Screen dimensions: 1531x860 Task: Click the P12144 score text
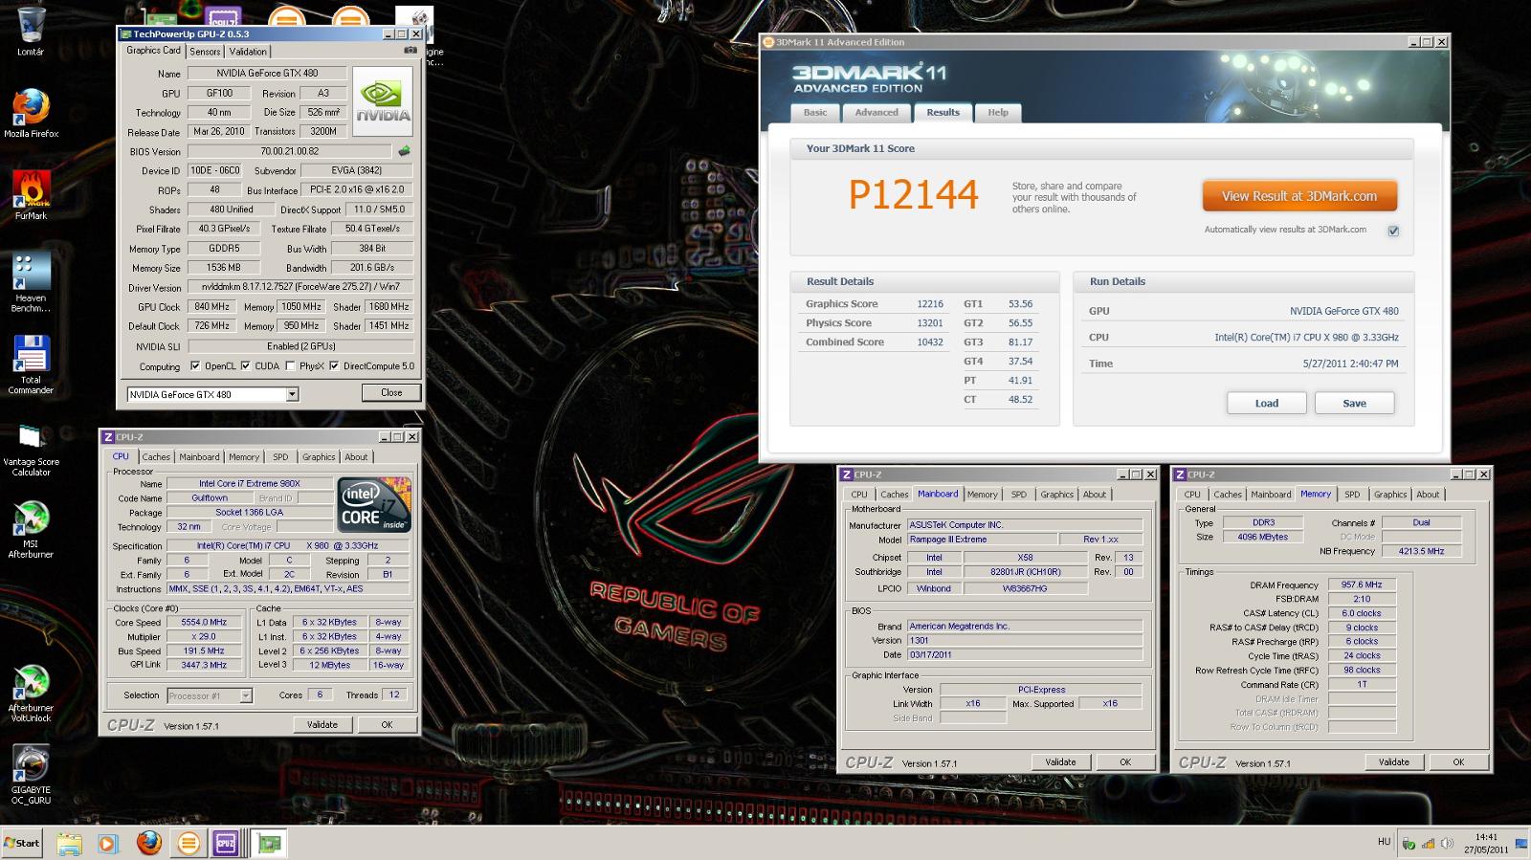point(914,195)
